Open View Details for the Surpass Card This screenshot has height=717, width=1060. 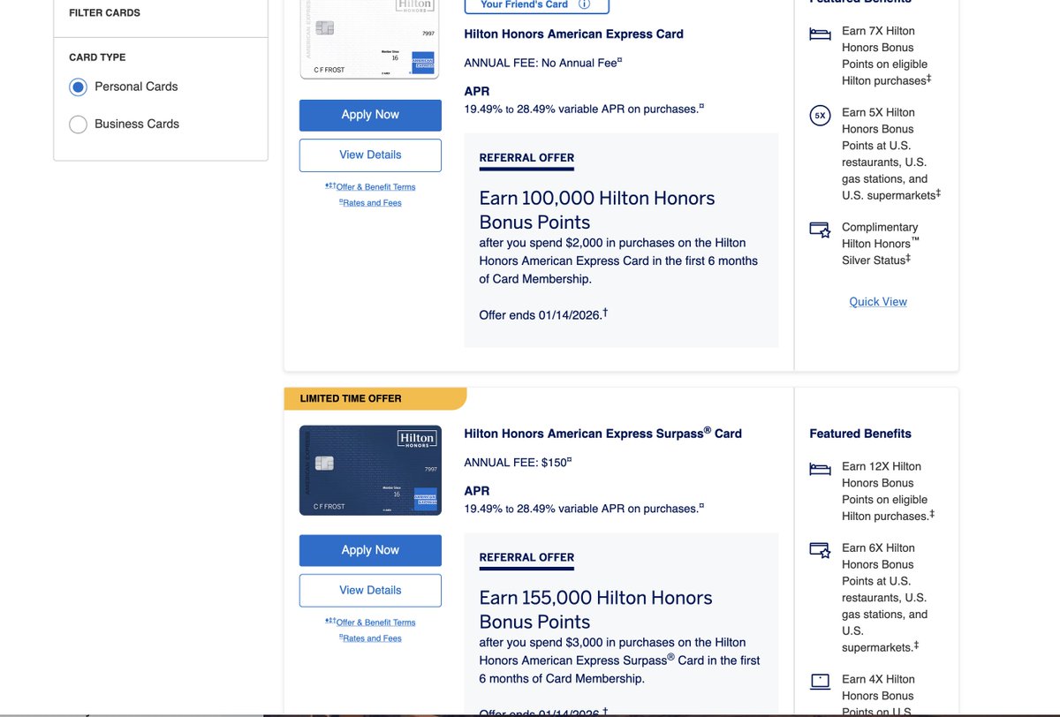(x=370, y=590)
